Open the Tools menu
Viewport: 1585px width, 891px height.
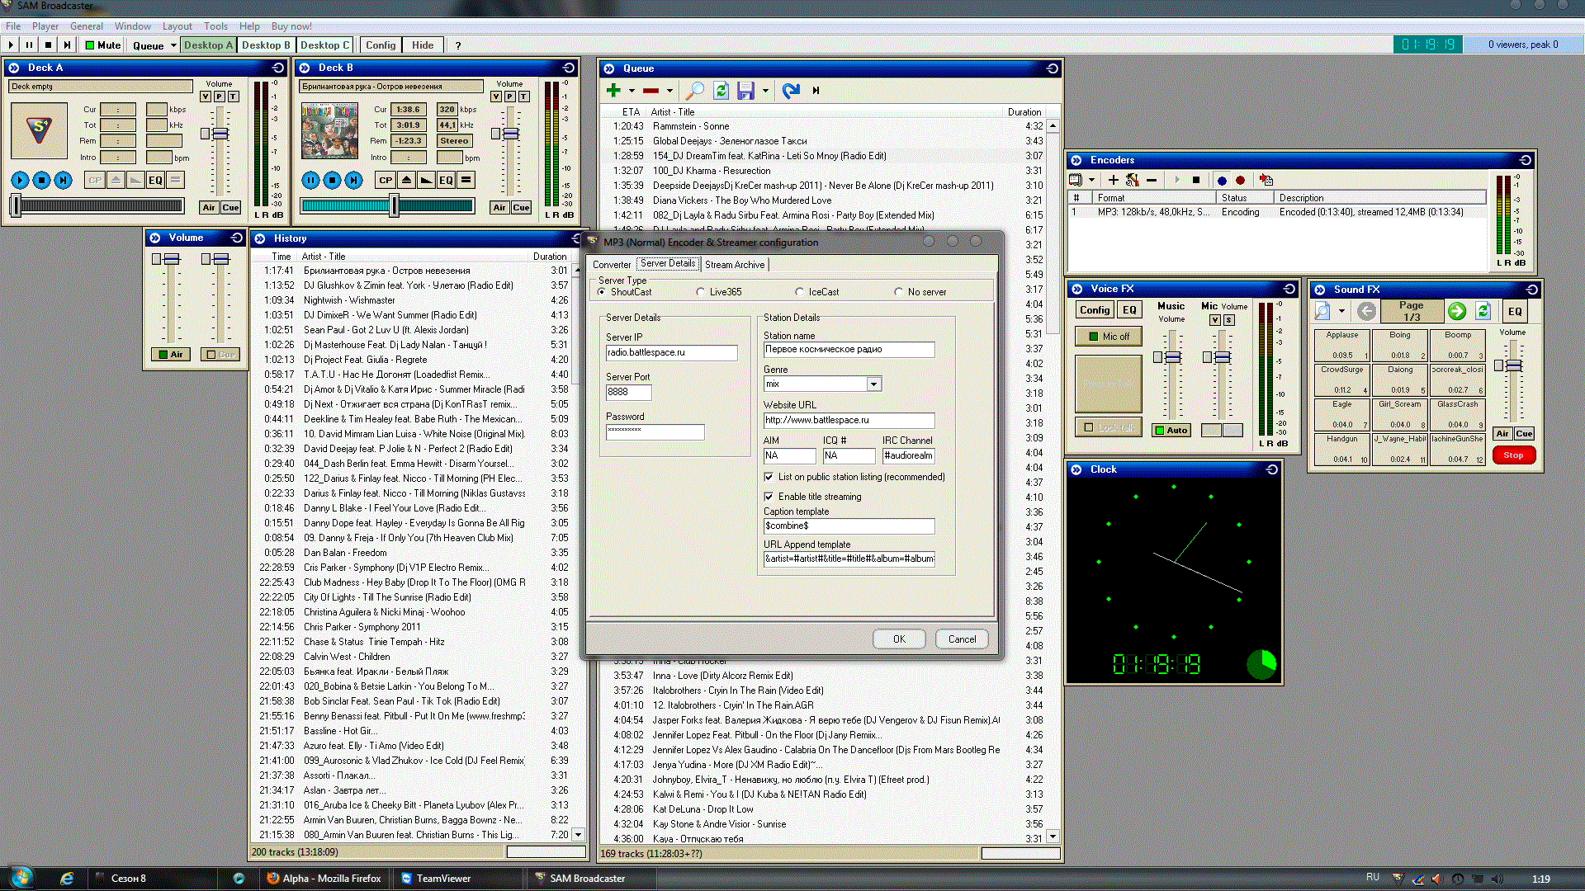(215, 26)
